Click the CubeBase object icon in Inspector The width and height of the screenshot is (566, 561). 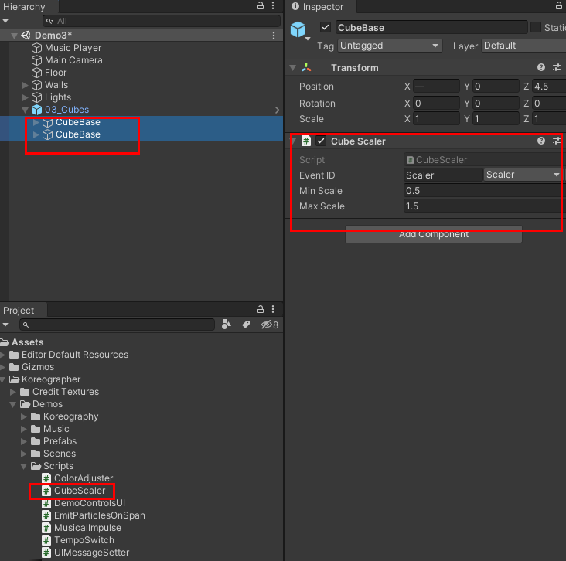(298, 29)
